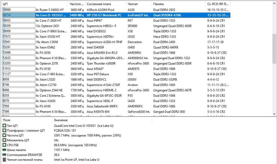Click the FCBGA1526 / D1 value
277x164 pixels.
(65, 131)
